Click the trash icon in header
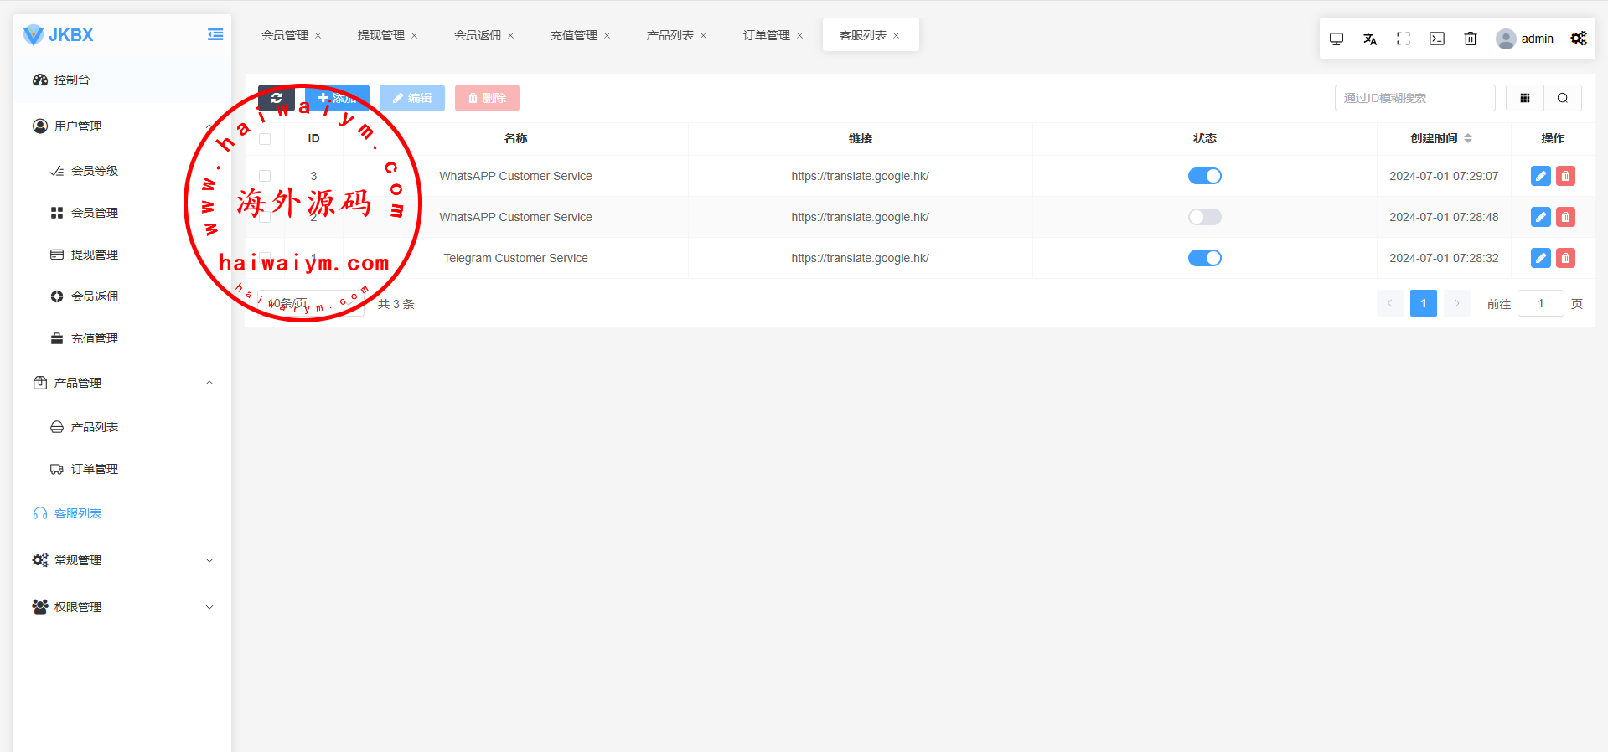Screen dimensions: 1608x752 tap(1471, 39)
